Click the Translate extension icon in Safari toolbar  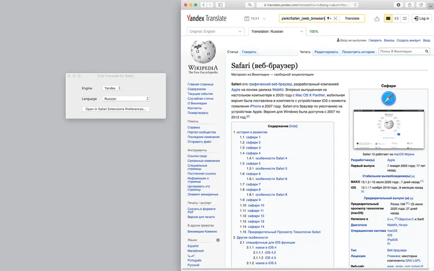pos(249,5)
